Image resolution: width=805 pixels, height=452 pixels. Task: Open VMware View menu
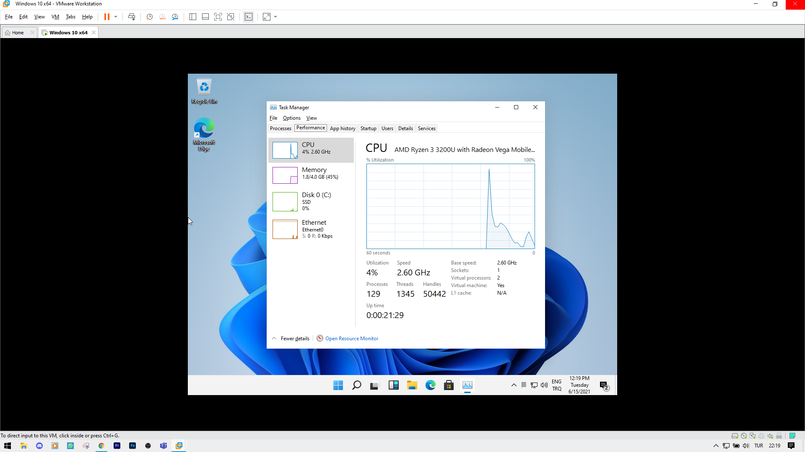click(x=39, y=17)
